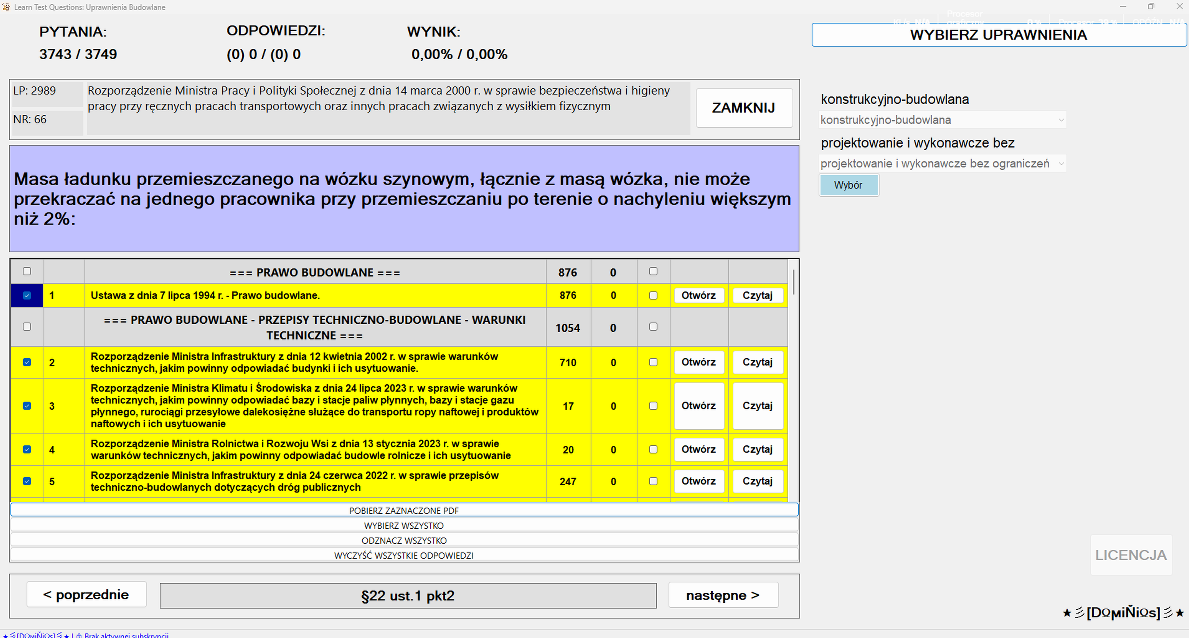Click Czytaj for row 3 regulation
Viewport: 1189px width, 638px height.
(x=757, y=406)
